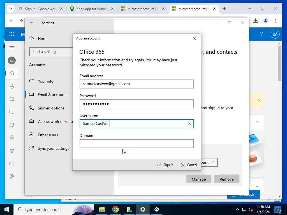
Task: Switch to Sign in - Google Account tab
Action: point(40,9)
